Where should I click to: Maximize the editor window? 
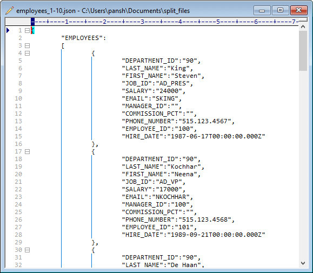pyautogui.click(x=280, y=10)
